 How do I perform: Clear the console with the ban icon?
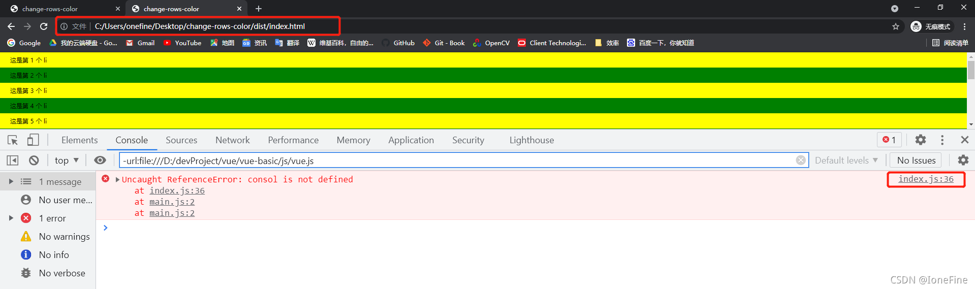pyautogui.click(x=34, y=160)
